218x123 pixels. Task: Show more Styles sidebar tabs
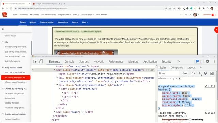coord(200,67)
